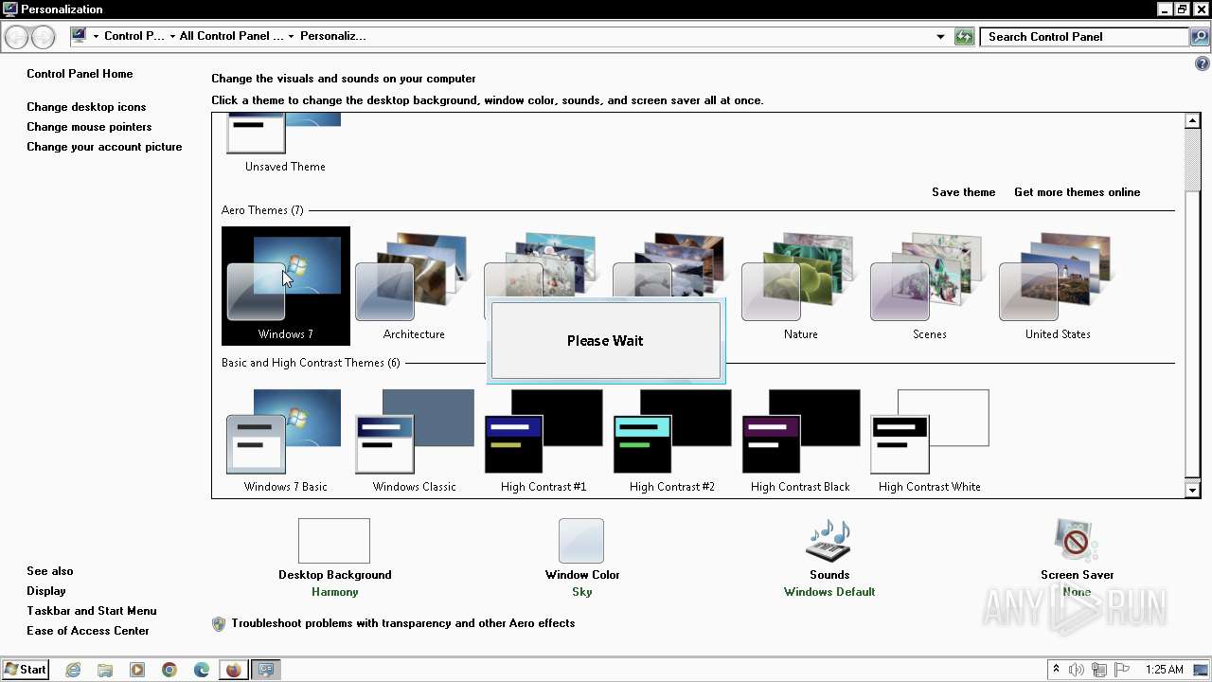Click the Save theme link
The height and width of the screenshot is (682, 1212).
coord(963,192)
